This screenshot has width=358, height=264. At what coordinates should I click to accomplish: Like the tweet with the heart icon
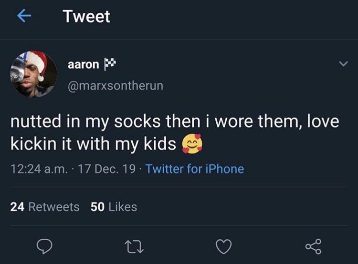click(223, 246)
